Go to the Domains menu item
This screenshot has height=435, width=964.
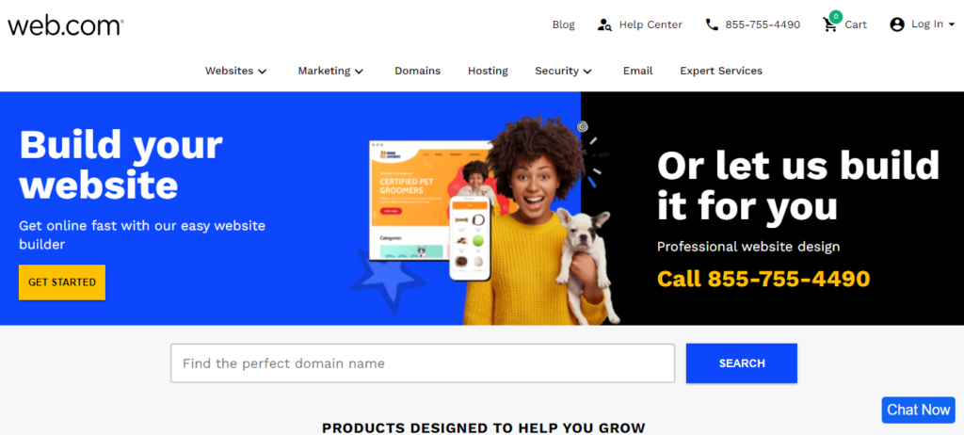click(x=417, y=71)
